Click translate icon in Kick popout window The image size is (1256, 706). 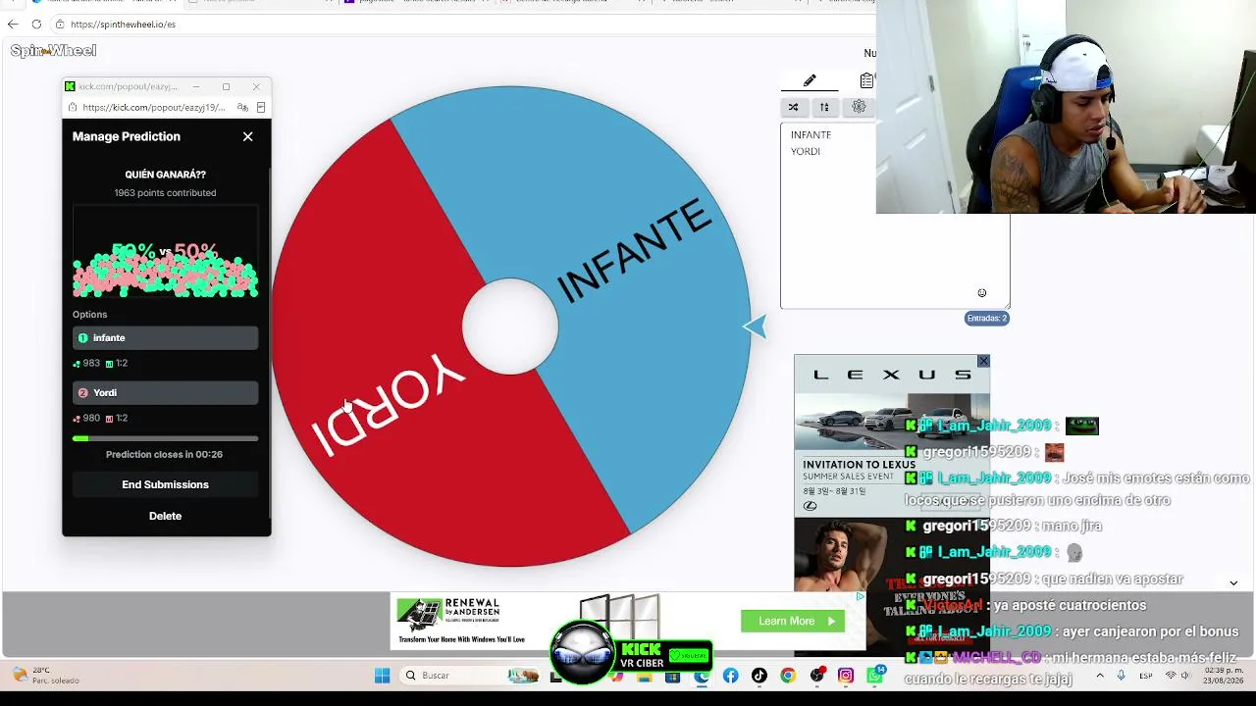[242, 108]
